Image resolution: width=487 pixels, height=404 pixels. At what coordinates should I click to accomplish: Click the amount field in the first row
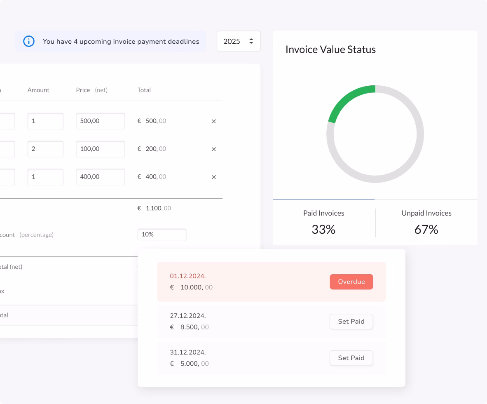coord(45,121)
